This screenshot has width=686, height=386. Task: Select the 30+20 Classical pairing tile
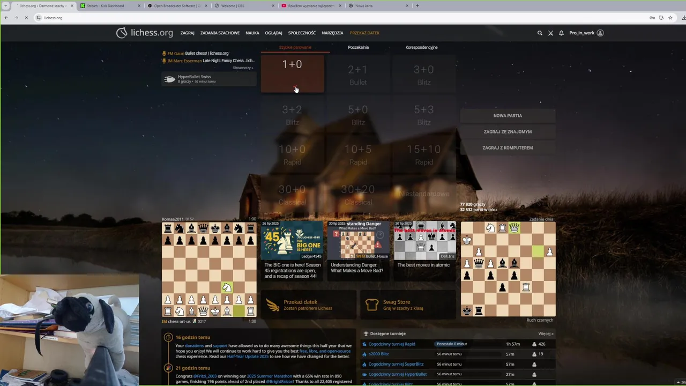tap(358, 195)
